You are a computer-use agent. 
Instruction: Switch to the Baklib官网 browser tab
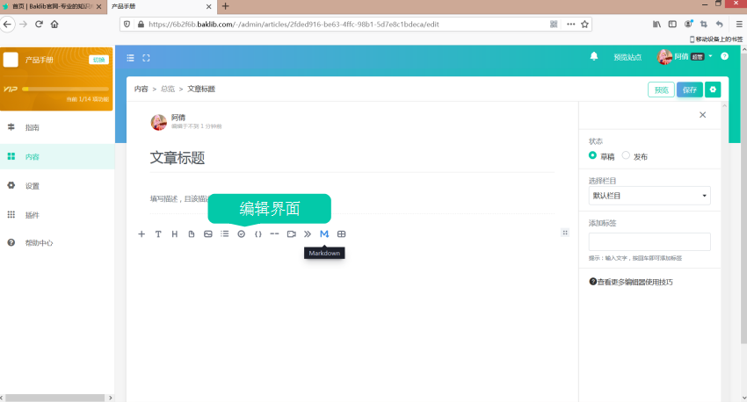click(53, 7)
